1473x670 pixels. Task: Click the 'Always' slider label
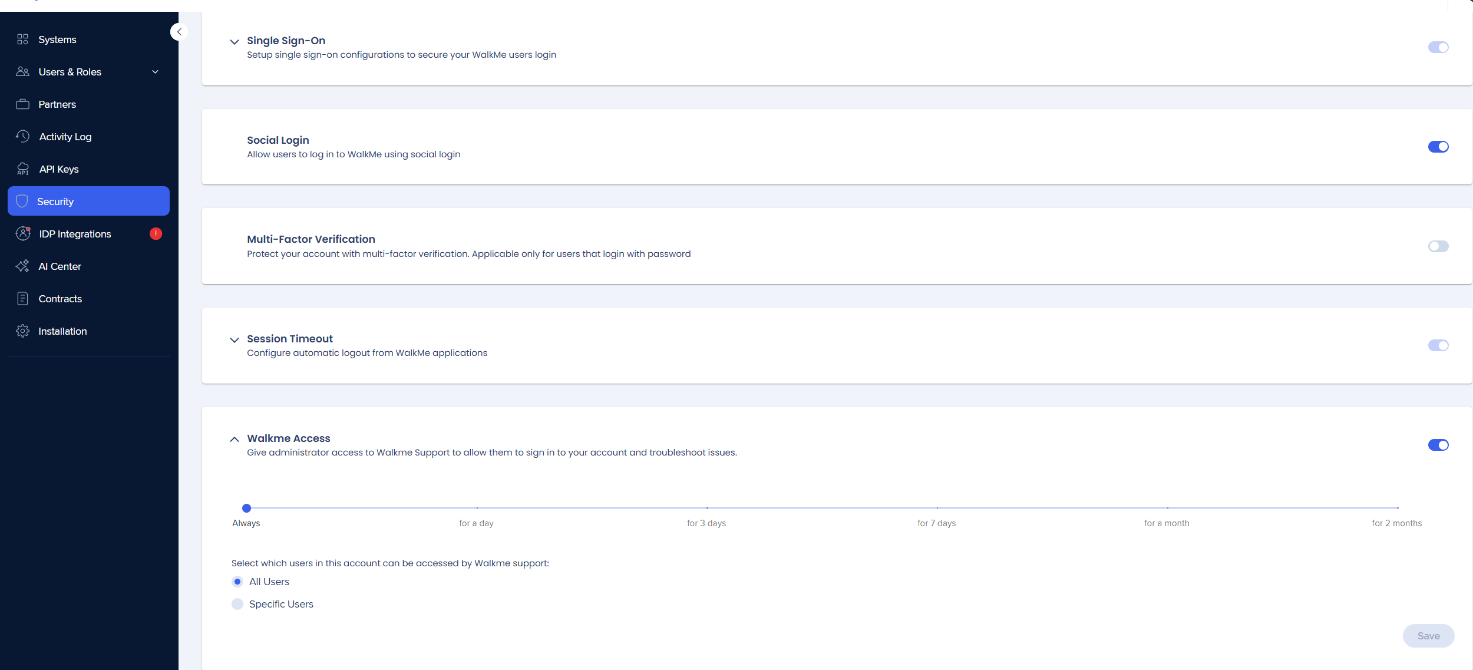(246, 523)
